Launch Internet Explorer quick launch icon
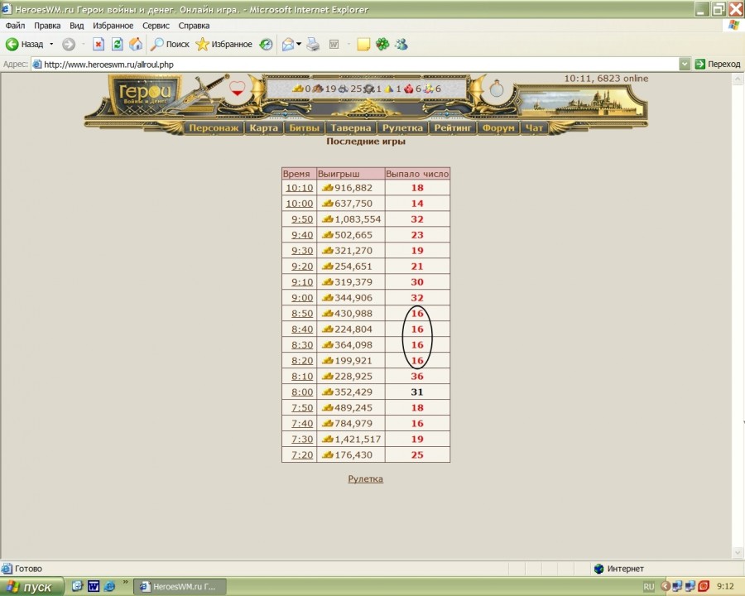The height and width of the screenshot is (596, 745). (x=109, y=586)
